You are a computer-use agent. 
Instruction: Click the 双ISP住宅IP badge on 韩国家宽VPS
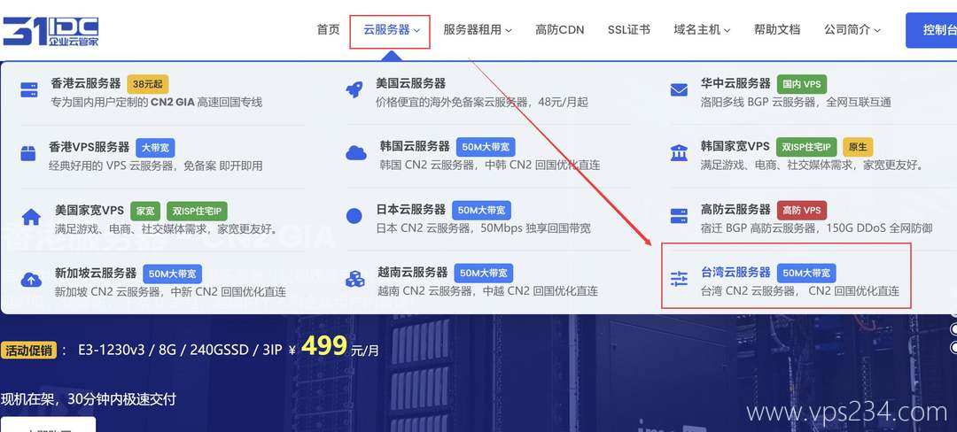806,148
